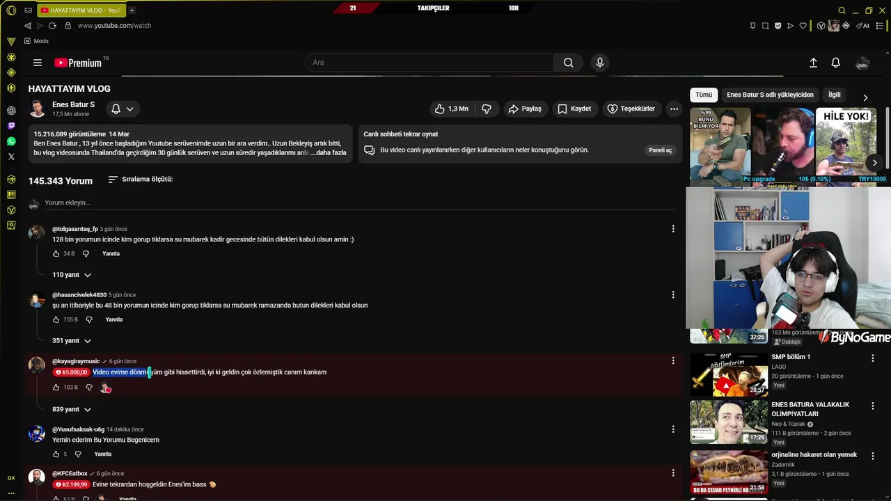Open the WhatsApp sidebar icon
This screenshot has height=501, width=891.
coord(11,141)
